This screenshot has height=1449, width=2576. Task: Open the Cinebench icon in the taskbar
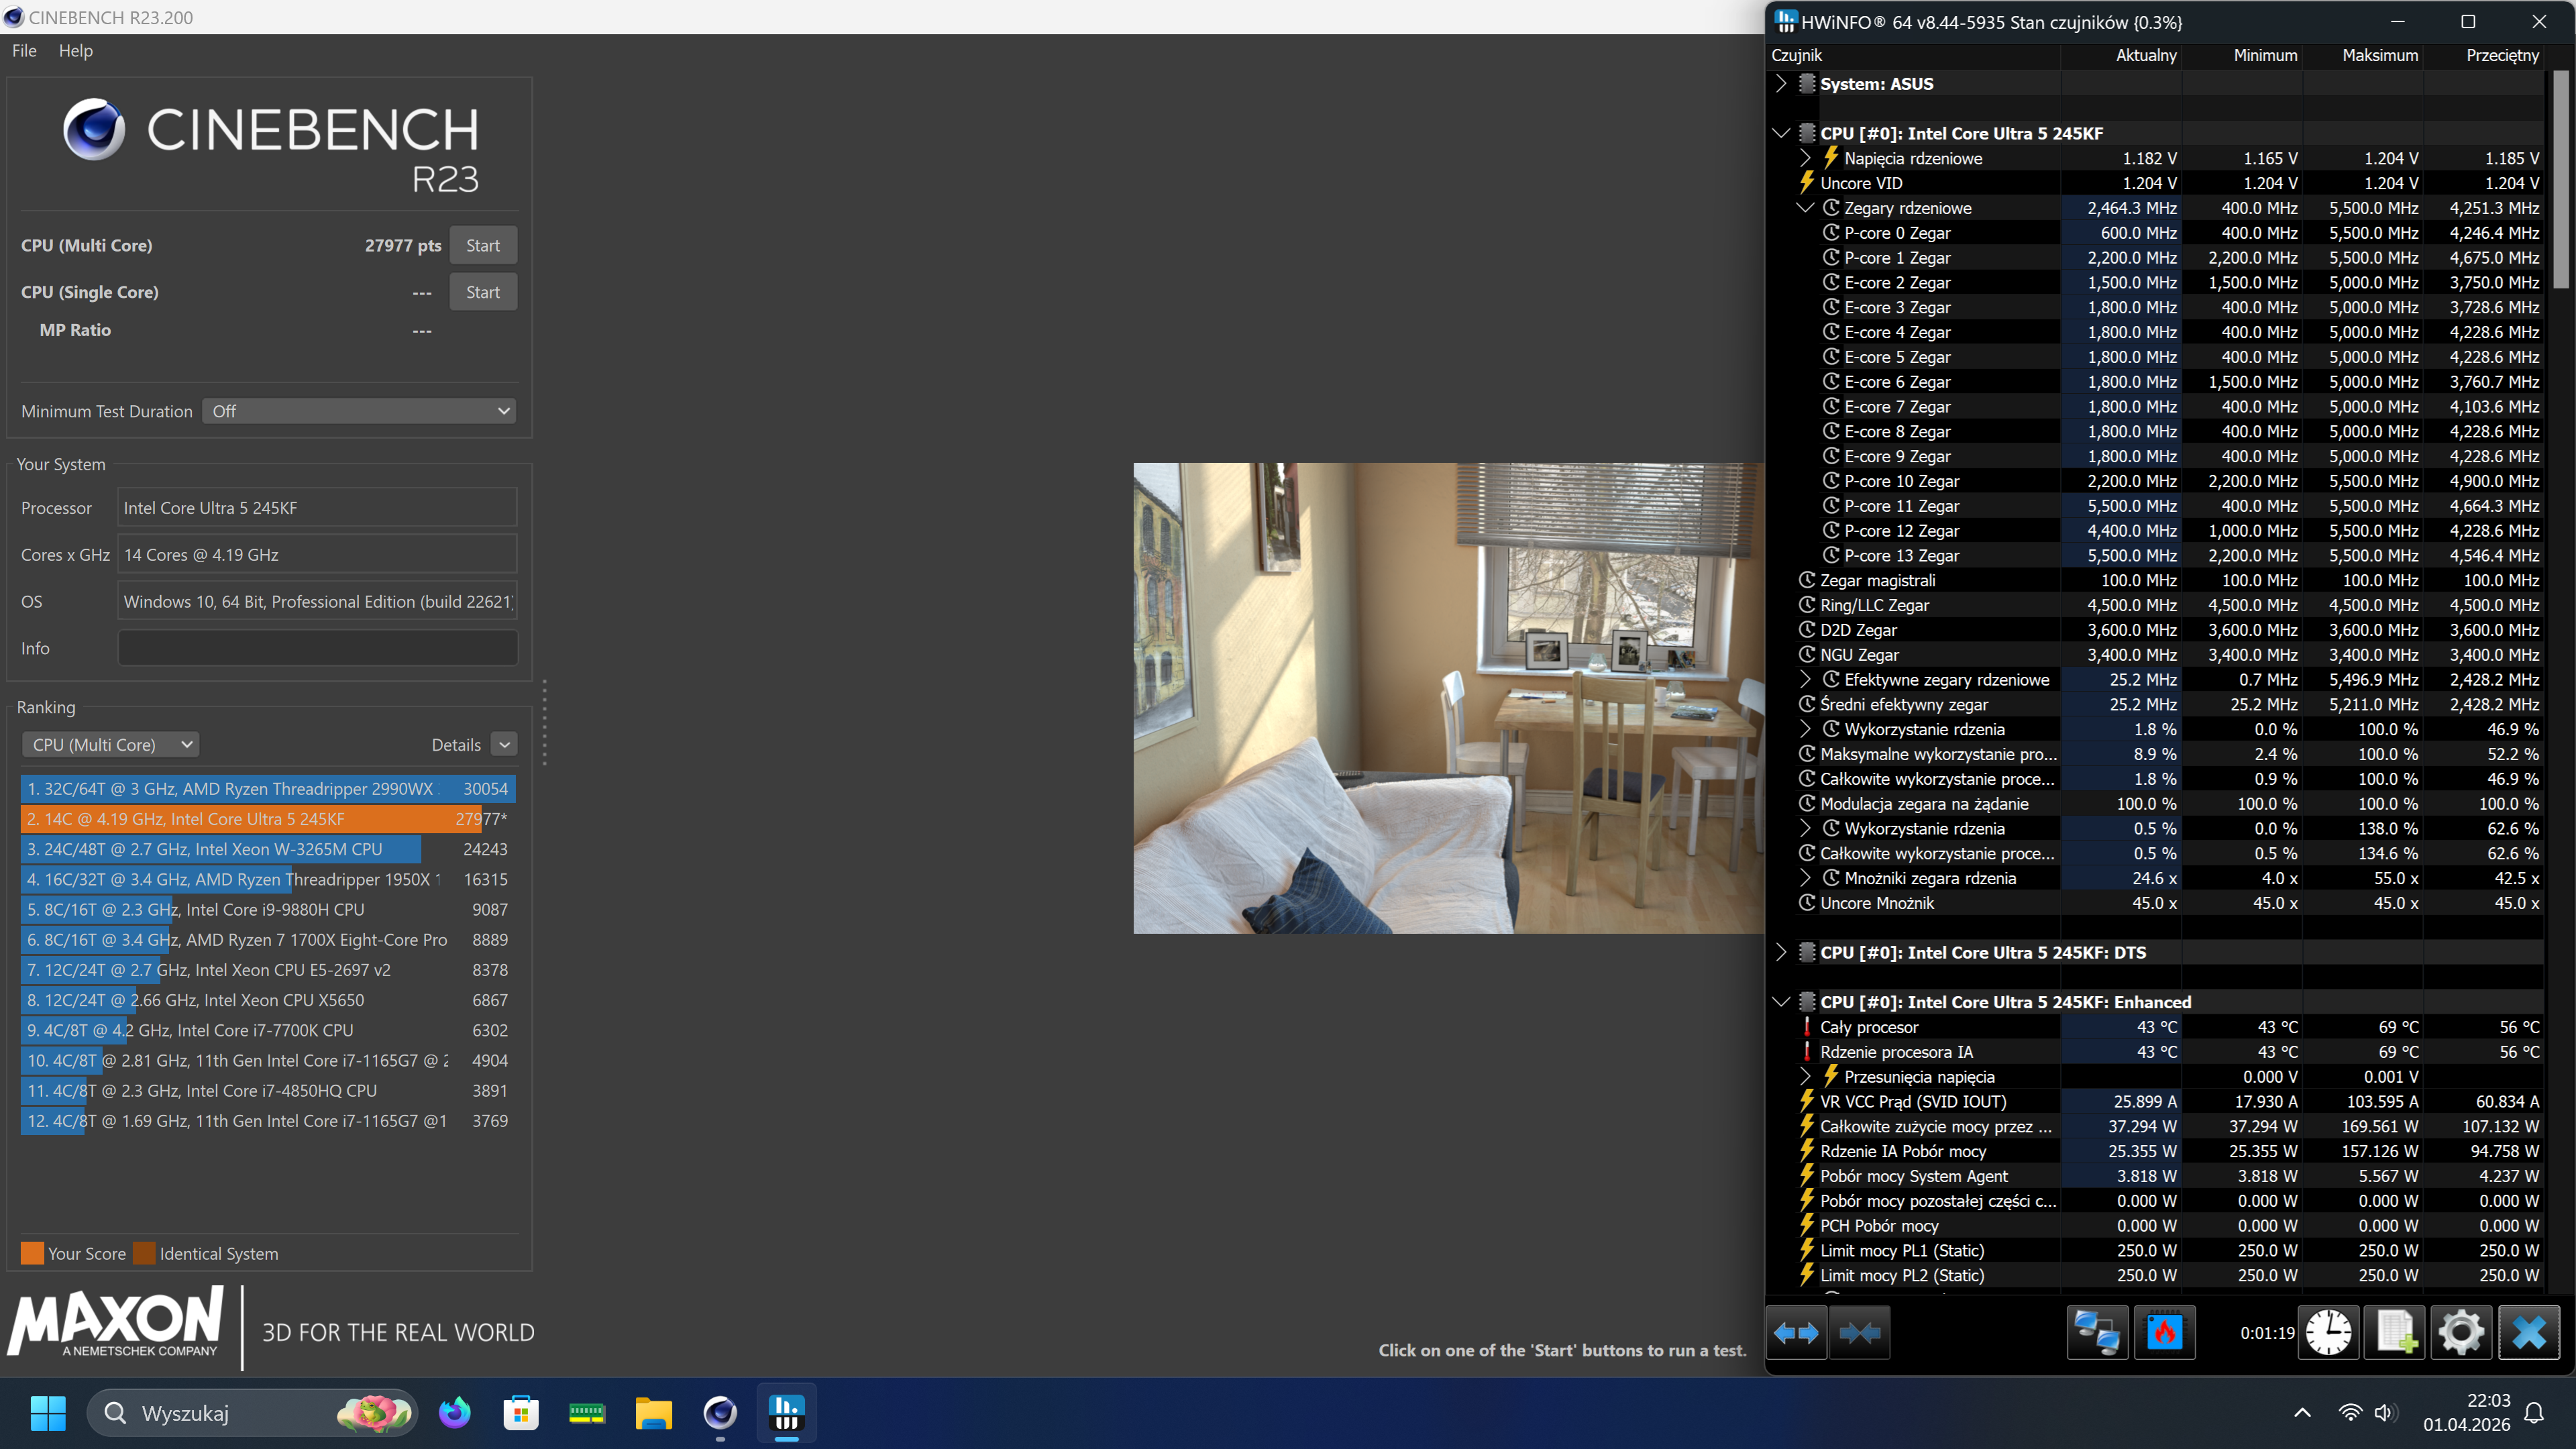click(x=720, y=1413)
